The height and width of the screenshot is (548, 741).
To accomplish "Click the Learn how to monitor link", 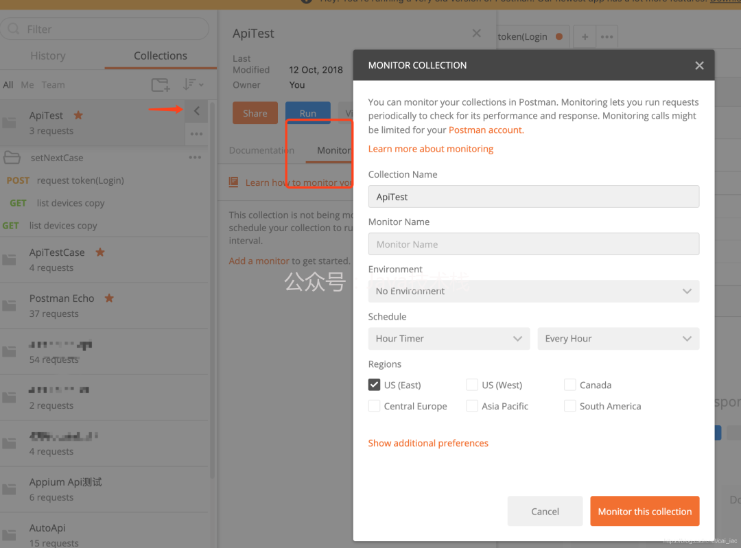I will [299, 182].
